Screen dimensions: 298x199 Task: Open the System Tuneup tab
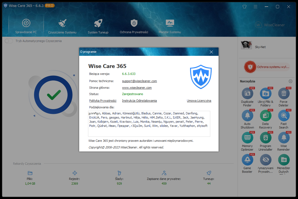98,26
